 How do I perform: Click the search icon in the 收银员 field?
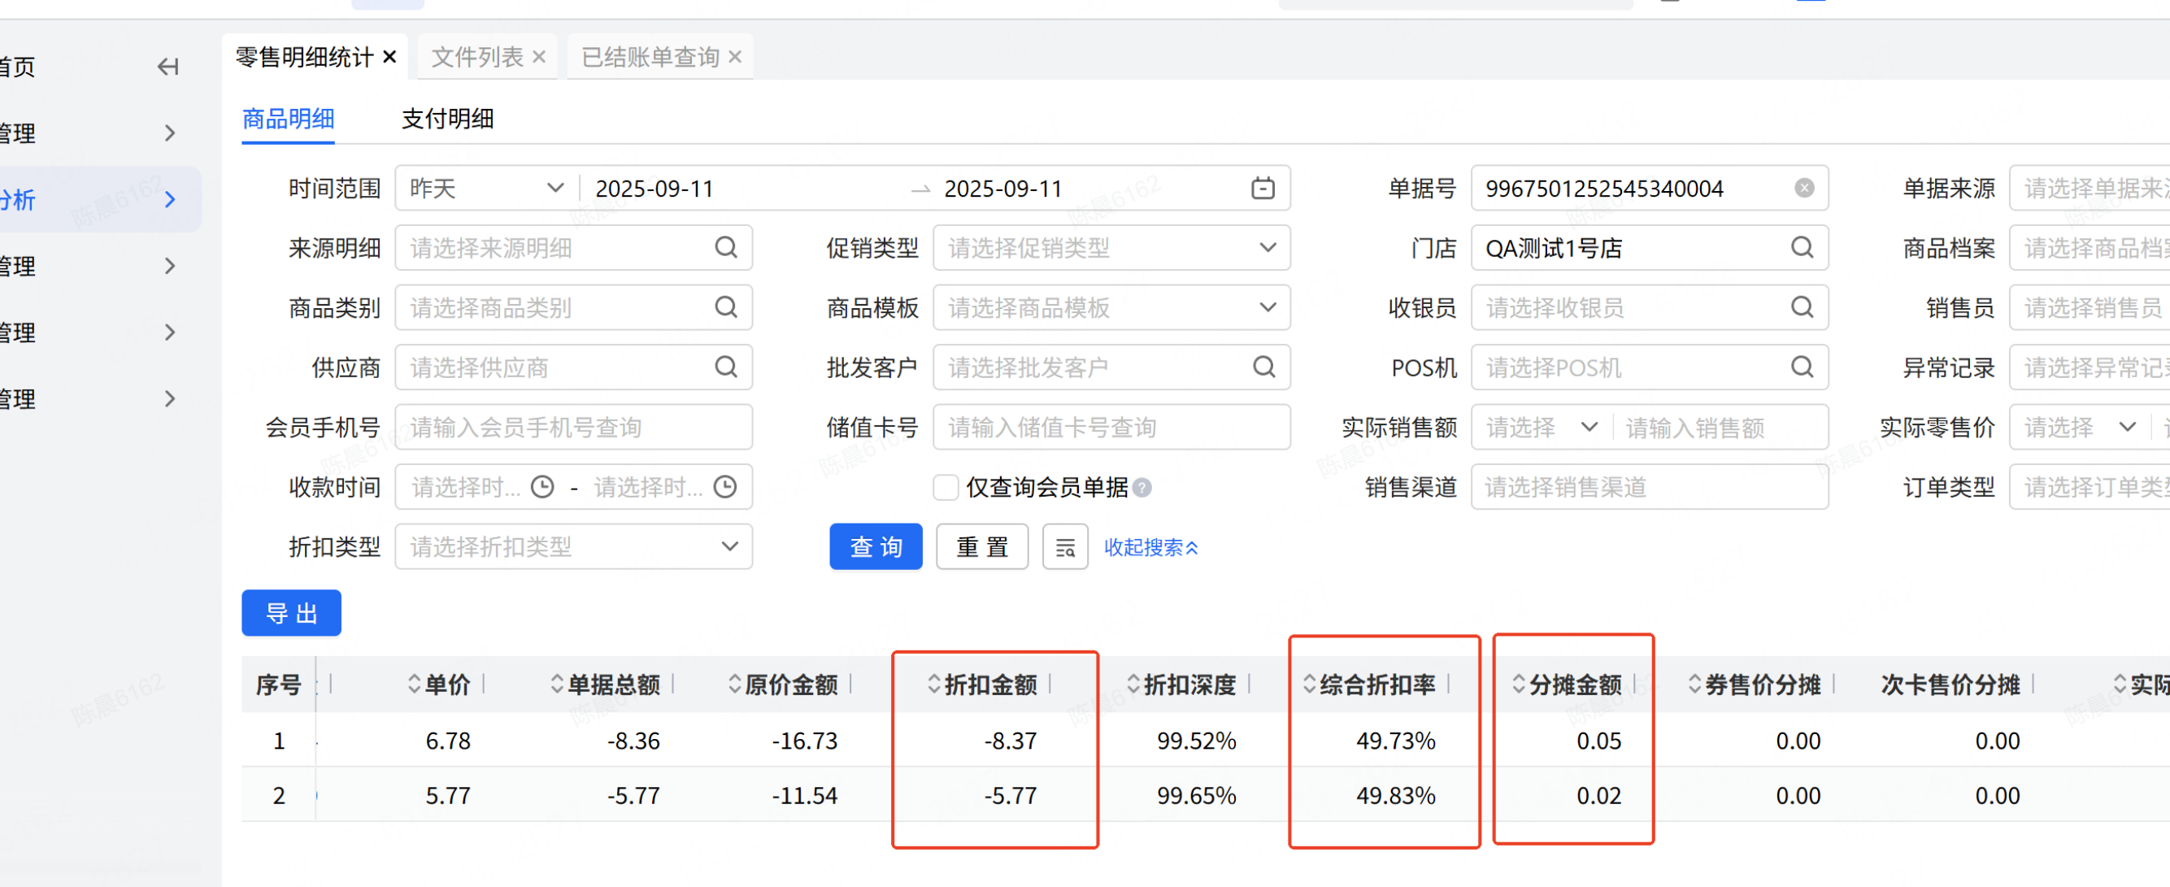pyautogui.click(x=1801, y=307)
